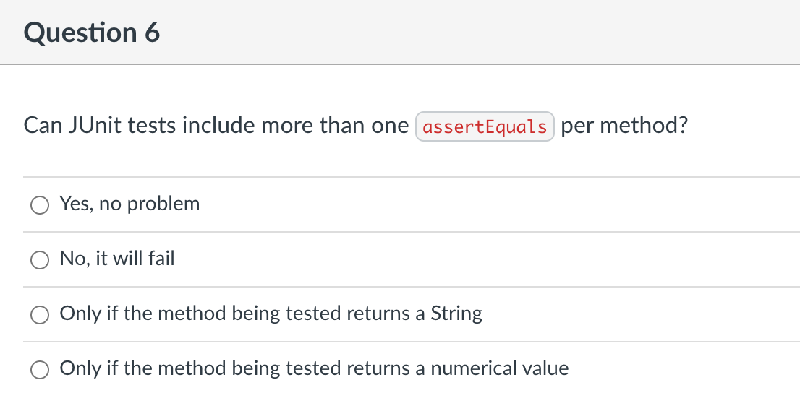Click the word "problem" in the first answer
Viewport: 800px width, 406px height.
[x=163, y=204]
